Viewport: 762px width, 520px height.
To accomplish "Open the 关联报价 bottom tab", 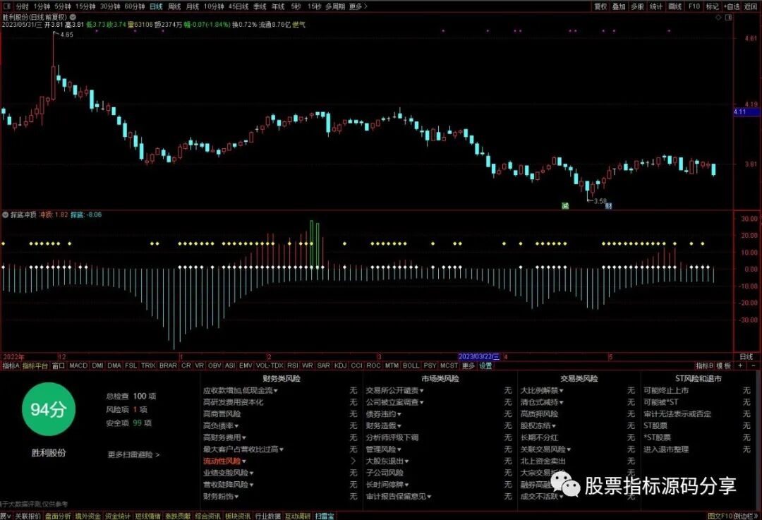I will (28, 516).
